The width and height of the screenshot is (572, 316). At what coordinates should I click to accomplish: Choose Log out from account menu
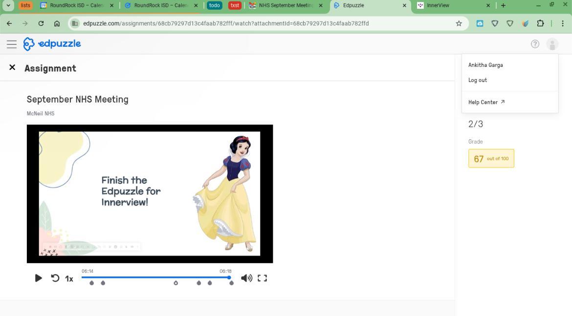coord(478,80)
